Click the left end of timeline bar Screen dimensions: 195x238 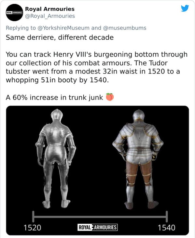[x=33, y=217]
